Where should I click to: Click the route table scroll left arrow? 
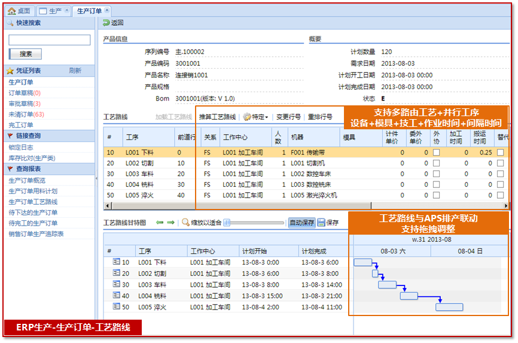107,206
